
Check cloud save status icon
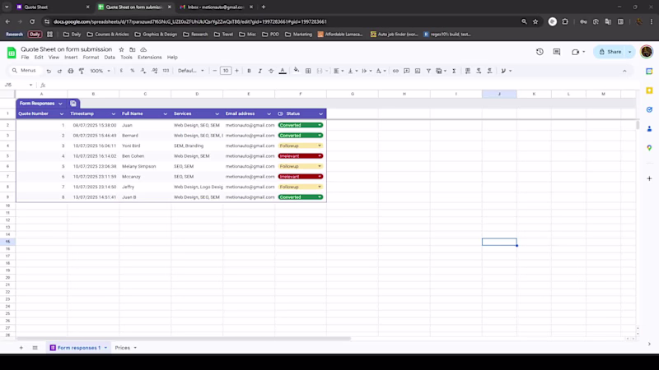click(143, 49)
